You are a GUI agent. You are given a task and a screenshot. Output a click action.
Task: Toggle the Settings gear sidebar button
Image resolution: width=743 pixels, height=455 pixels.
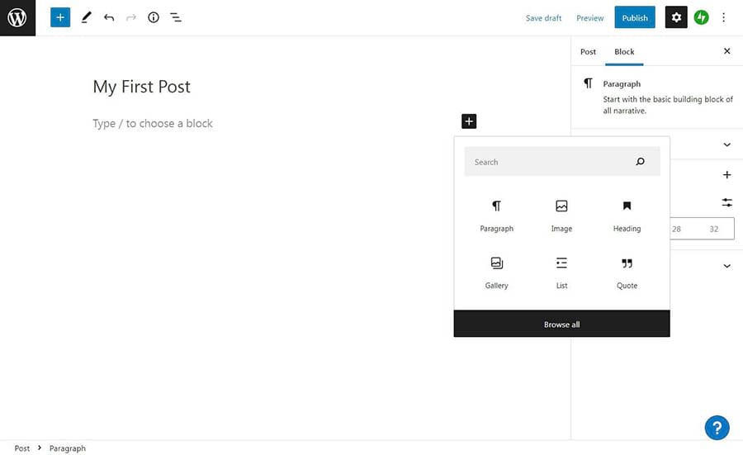coord(676,17)
